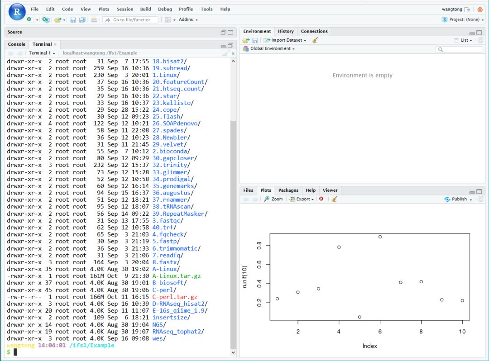Switch to the Viewer tab
This screenshot has width=489, height=361.
[x=330, y=190]
